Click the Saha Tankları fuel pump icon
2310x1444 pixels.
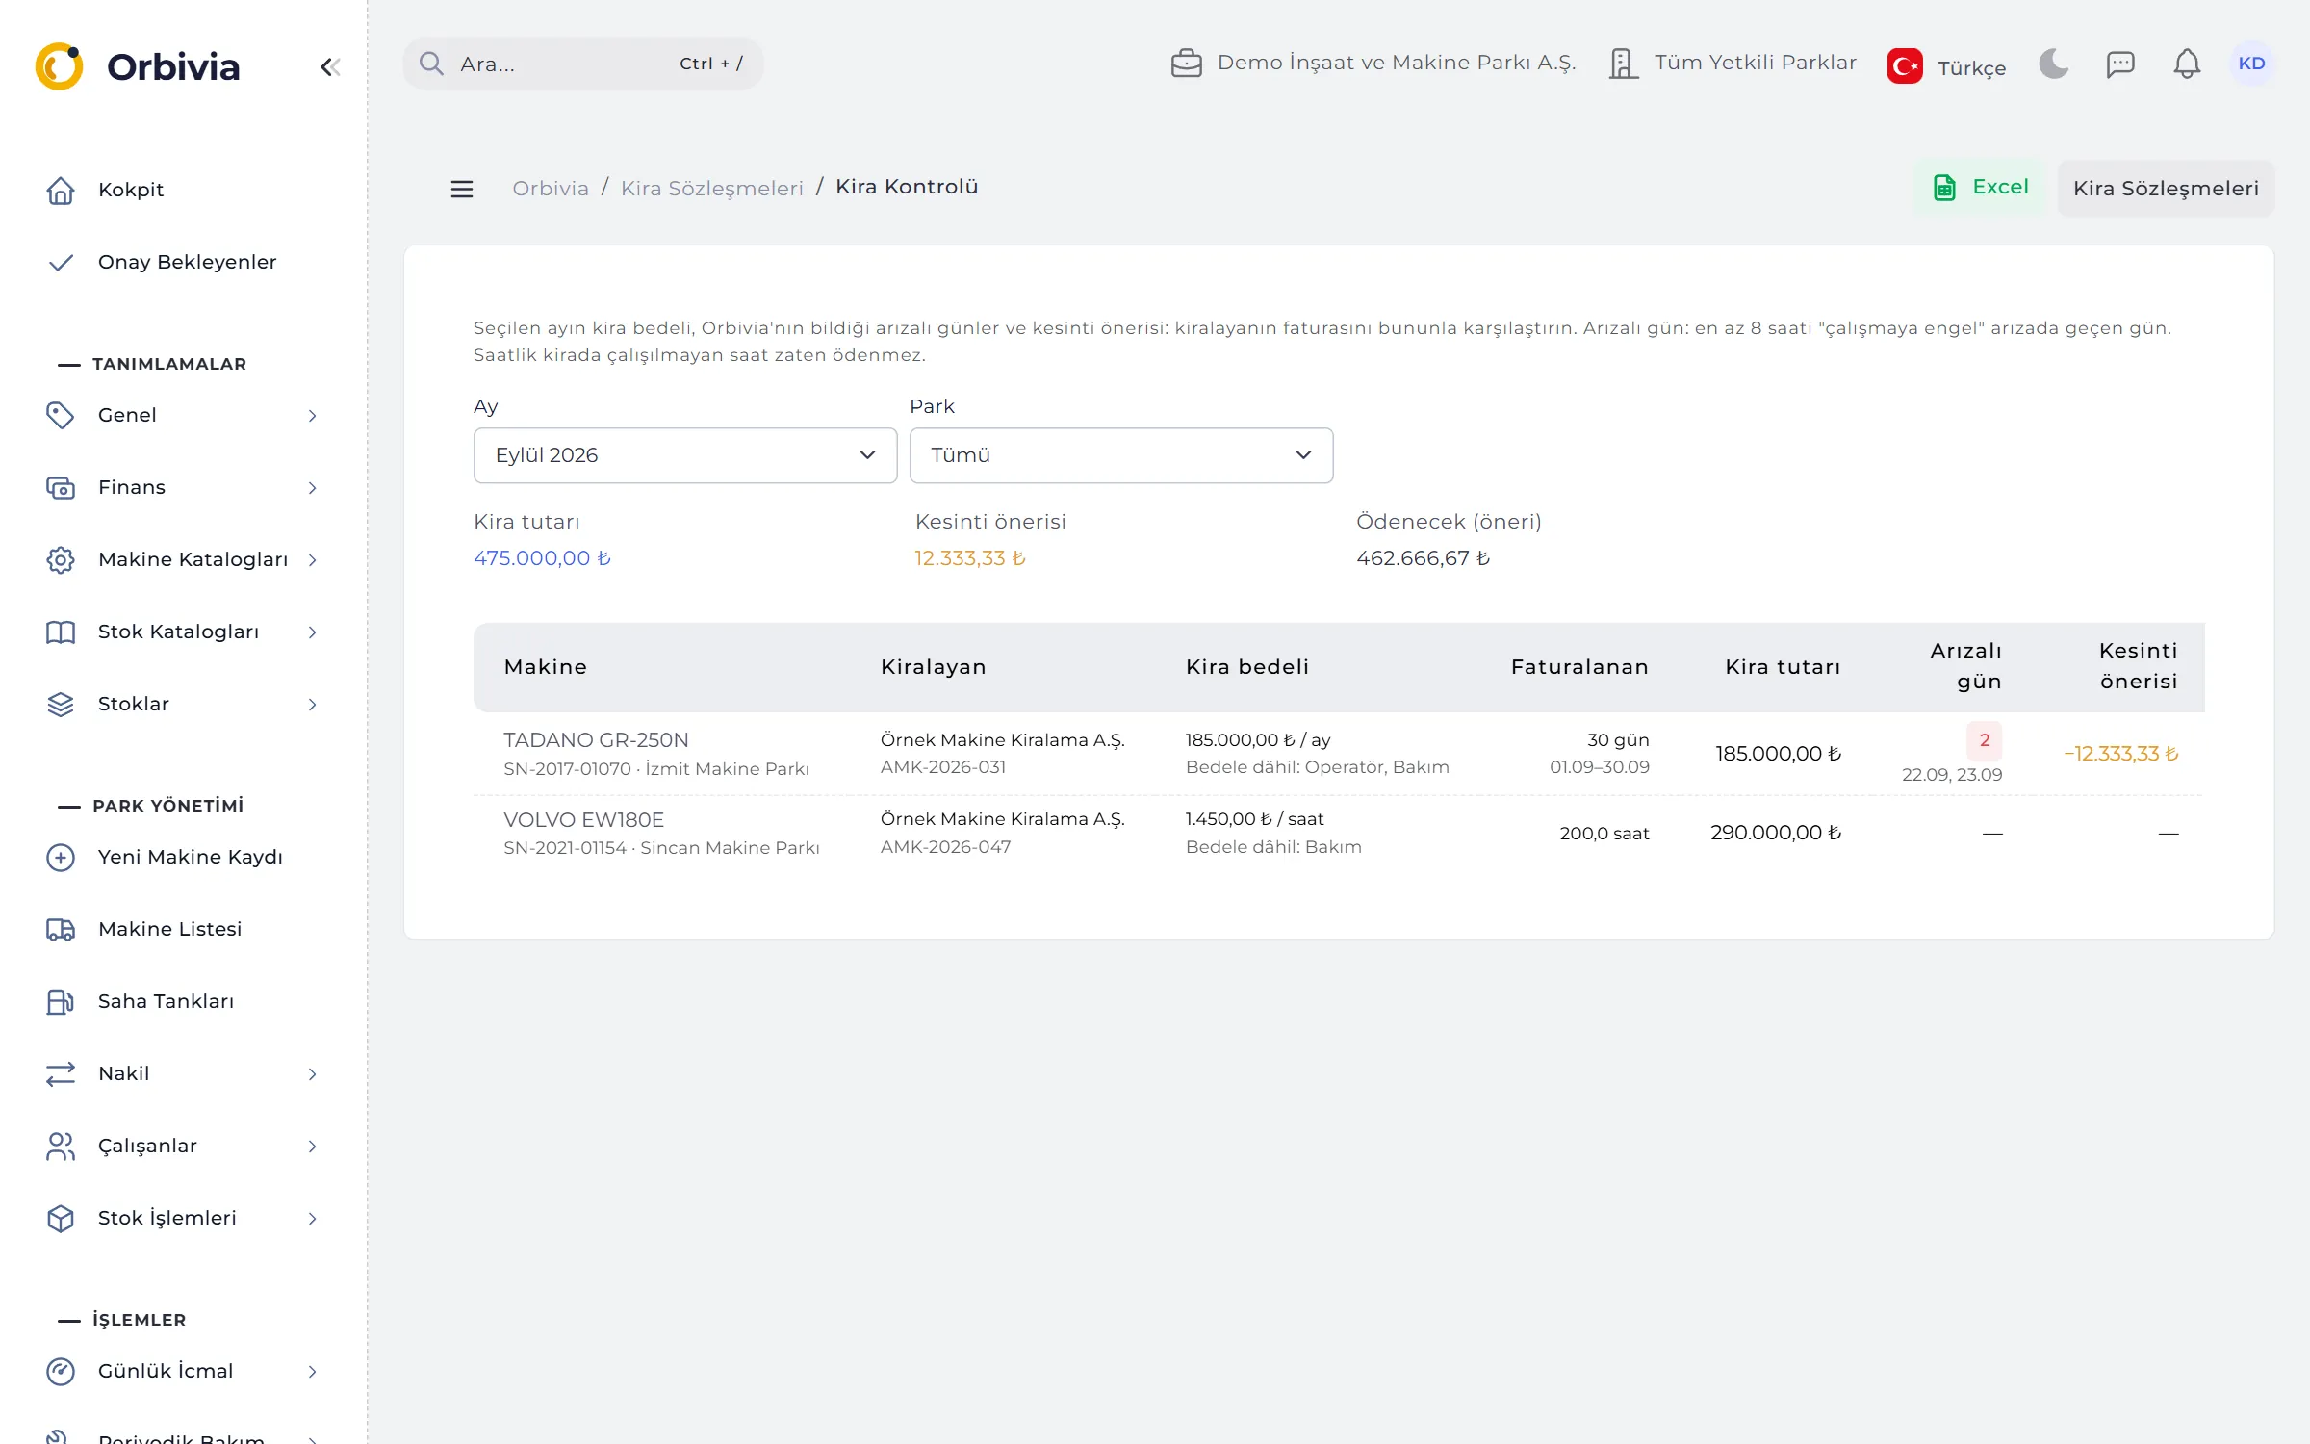coord(61,1001)
